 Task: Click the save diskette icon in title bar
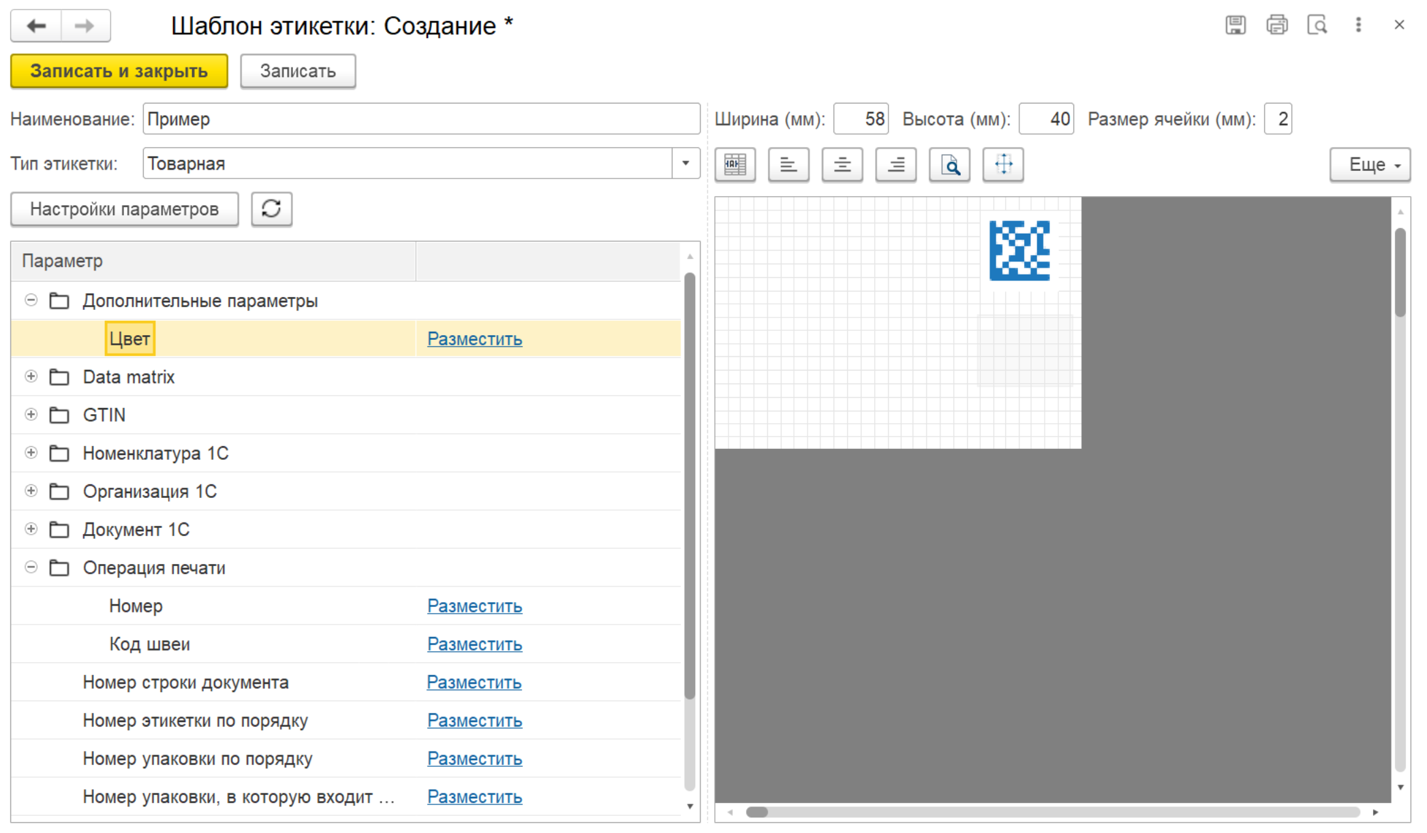pos(1236,25)
